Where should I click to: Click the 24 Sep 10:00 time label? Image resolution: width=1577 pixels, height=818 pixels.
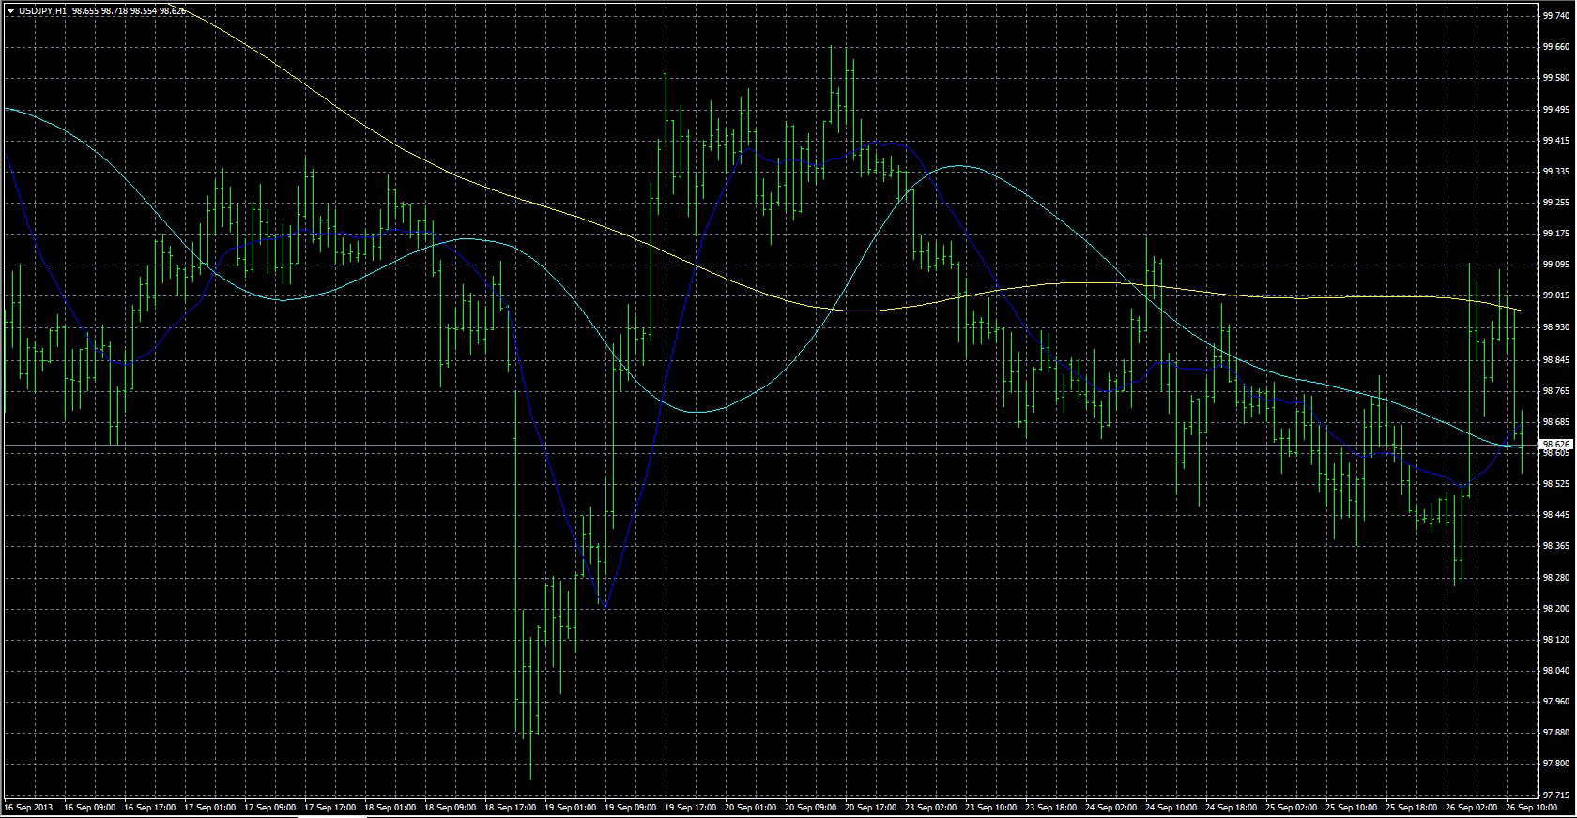click(x=1171, y=807)
